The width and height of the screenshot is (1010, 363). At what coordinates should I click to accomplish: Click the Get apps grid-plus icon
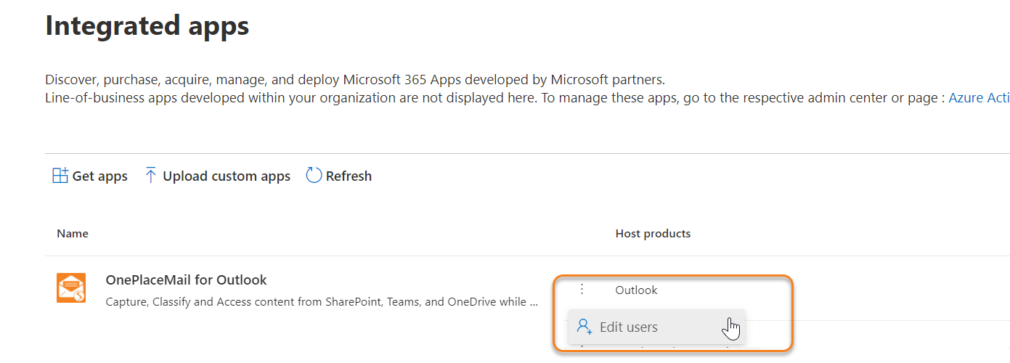click(x=60, y=176)
